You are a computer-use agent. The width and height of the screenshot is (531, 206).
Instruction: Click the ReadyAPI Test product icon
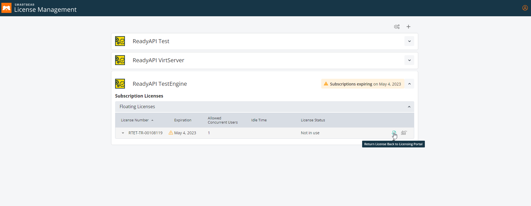click(x=120, y=41)
